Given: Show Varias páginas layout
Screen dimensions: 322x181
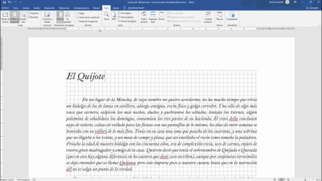Looking at the screenshot, I should pos(126,17).
